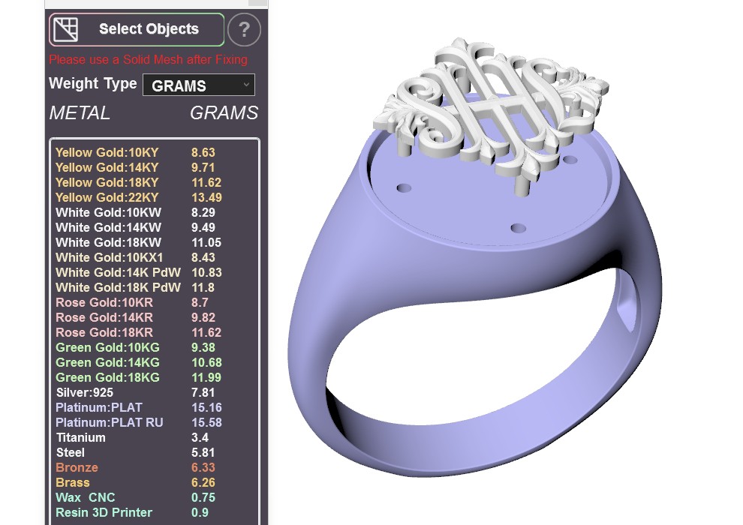The height and width of the screenshot is (525, 743).
Task: Open help with the question mark icon
Action: tap(244, 30)
